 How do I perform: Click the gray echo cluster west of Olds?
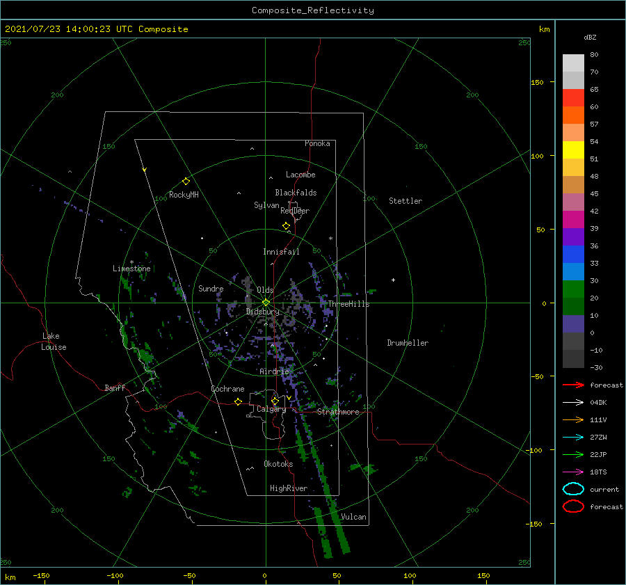(x=248, y=291)
